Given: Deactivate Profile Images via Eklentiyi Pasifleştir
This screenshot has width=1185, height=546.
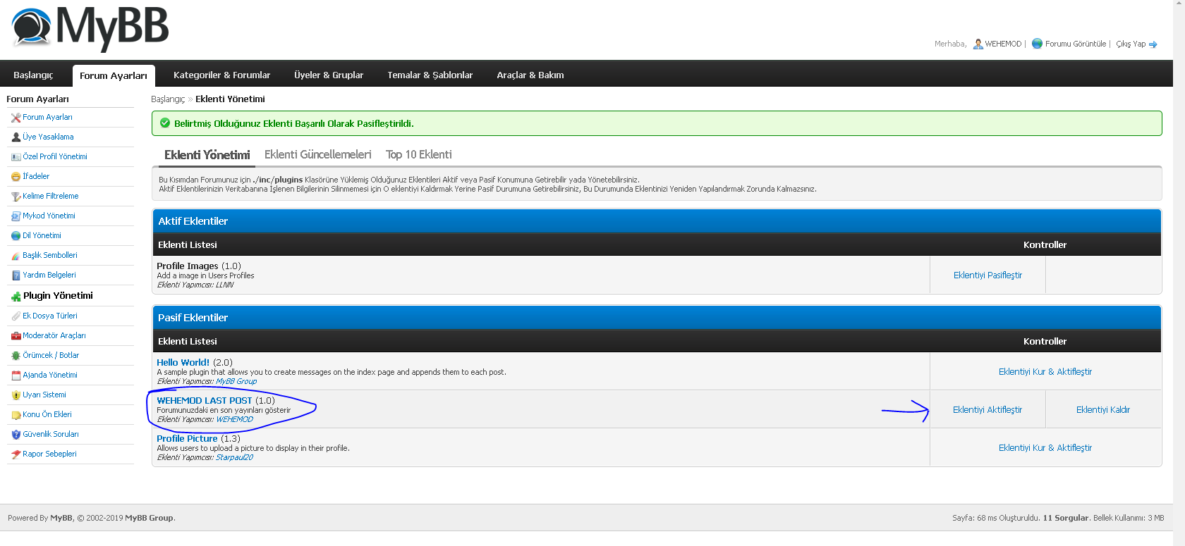Looking at the screenshot, I should tap(988, 275).
